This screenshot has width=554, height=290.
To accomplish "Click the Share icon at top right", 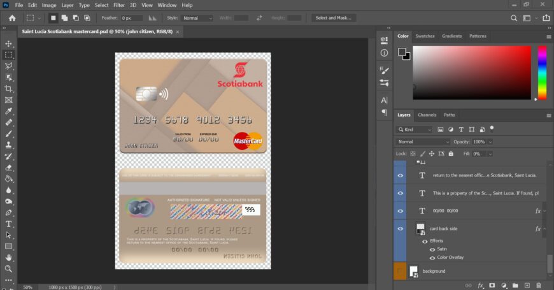I will tap(546, 18).
